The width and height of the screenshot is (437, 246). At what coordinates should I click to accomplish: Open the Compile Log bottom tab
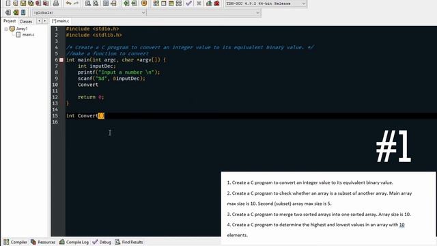(74, 242)
